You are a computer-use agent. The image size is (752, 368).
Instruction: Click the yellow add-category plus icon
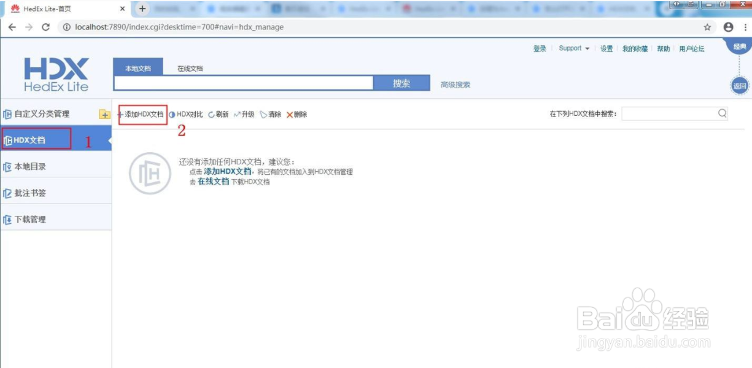pyautogui.click(x=104, y=114)
